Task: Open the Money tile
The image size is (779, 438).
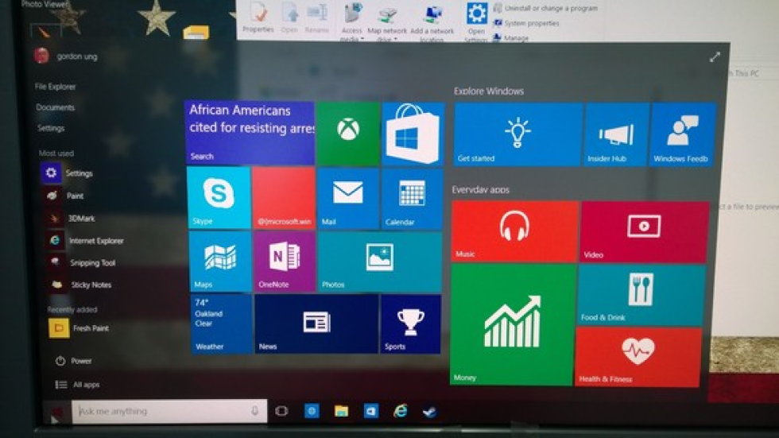Action: (x=512, y=325)
